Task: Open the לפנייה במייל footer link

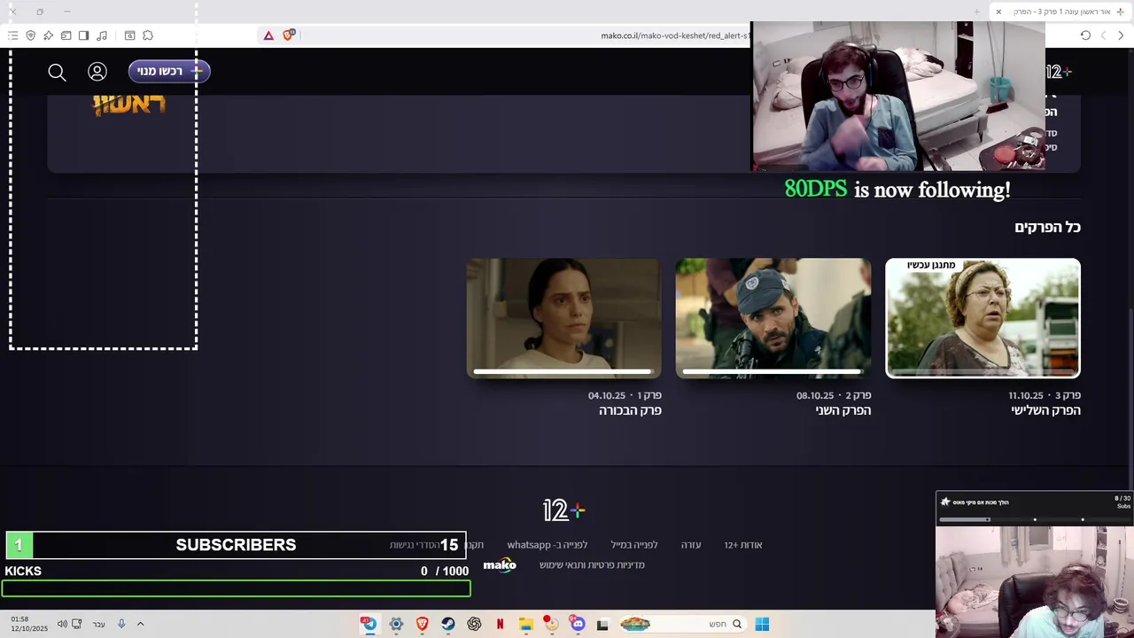Action: [x=634, y=545]
